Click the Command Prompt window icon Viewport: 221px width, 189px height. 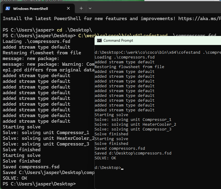tap(98, 40)
